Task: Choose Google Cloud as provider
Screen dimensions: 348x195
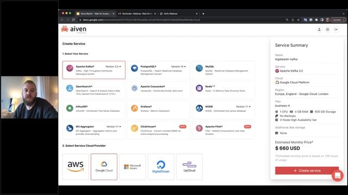Action: tap(104, 167)
